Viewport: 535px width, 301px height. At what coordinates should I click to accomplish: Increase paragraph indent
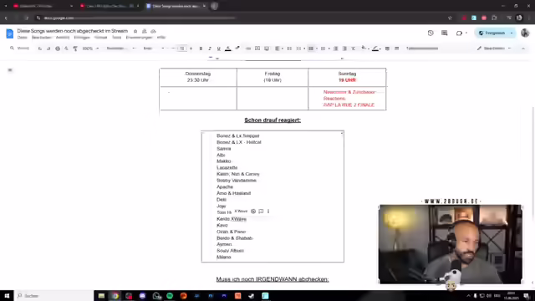pyautogui.click(x=344, y=48)
